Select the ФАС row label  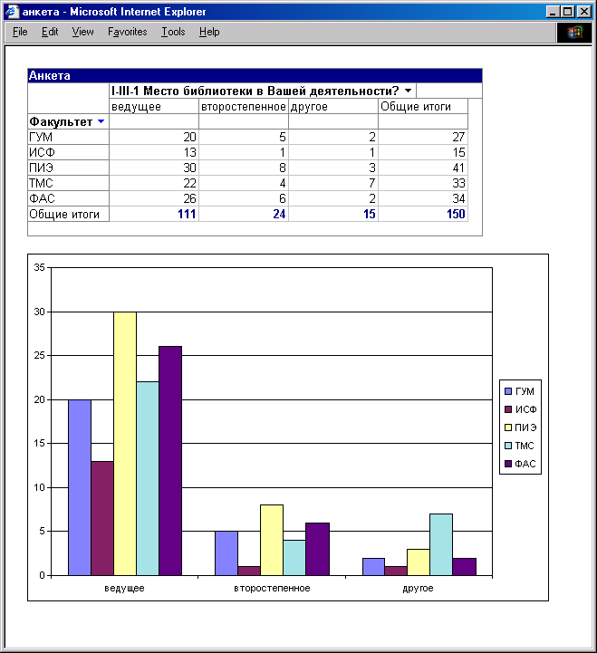(x=68, y=198)
